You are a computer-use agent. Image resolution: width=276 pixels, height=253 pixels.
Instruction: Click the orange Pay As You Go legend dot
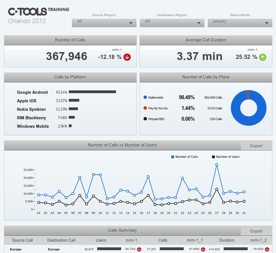click(145, 108)
